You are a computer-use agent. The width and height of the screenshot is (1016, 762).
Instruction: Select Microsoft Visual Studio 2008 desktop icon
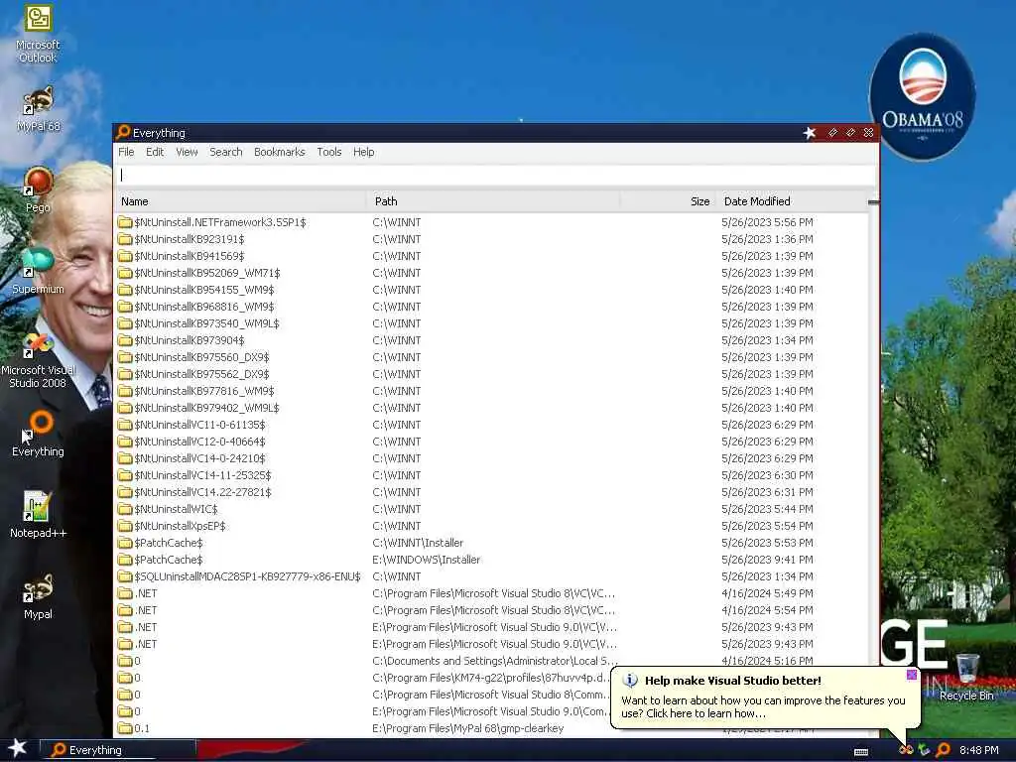coord(38,359)
